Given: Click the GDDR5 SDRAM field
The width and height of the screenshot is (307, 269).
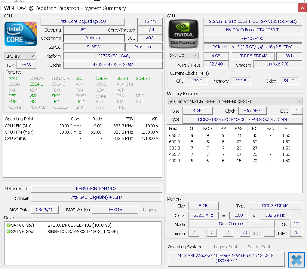Looking at the screenshot, I should (x=253, y=56).
